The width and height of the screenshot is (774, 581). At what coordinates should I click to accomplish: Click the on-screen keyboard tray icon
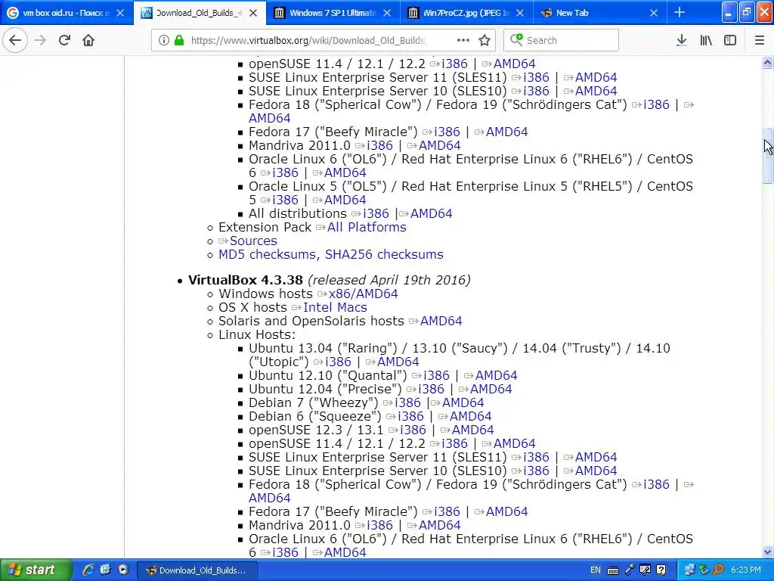tap(613, 570)
